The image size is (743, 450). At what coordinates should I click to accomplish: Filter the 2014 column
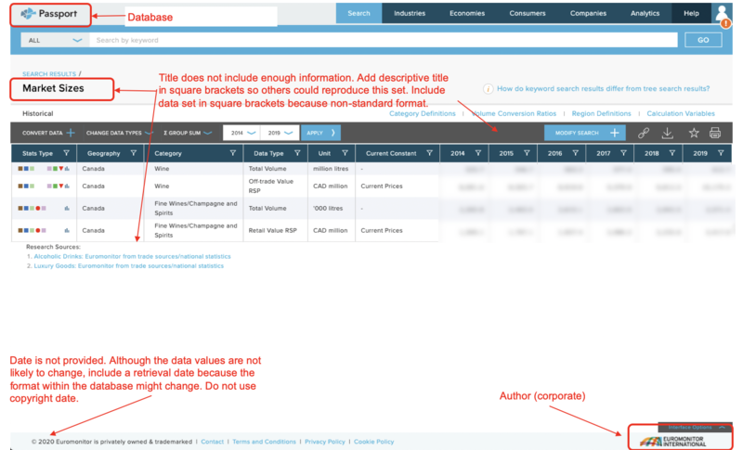tap(477, 153)
